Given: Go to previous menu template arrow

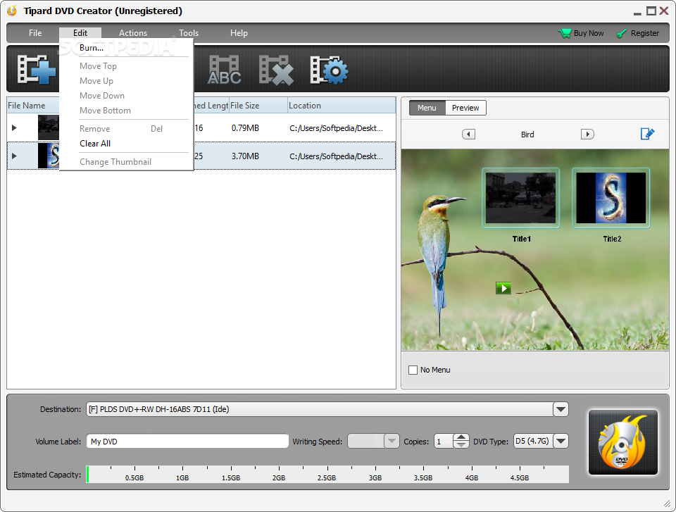Looking at the screenshot, I should pyautogui.click(x=469, y=134).
